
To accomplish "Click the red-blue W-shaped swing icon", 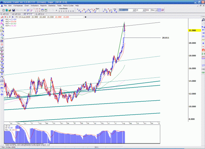I will (x=93, y=10).
